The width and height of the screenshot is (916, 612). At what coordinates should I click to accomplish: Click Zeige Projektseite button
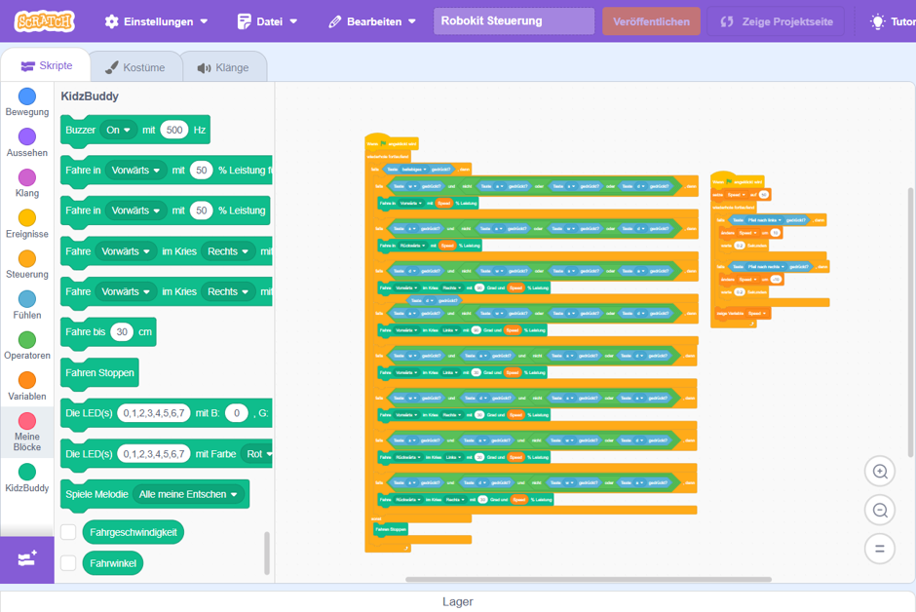[776, 21]
